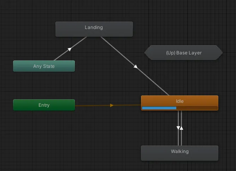
Task: Select the downward Idle to Walking arrowhead
Action: [178, 128]
